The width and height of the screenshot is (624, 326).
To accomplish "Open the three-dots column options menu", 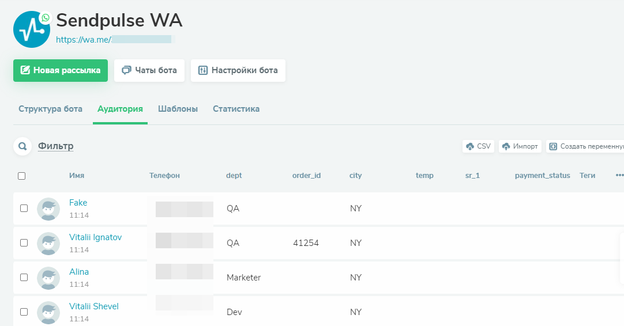I will 619,175.
